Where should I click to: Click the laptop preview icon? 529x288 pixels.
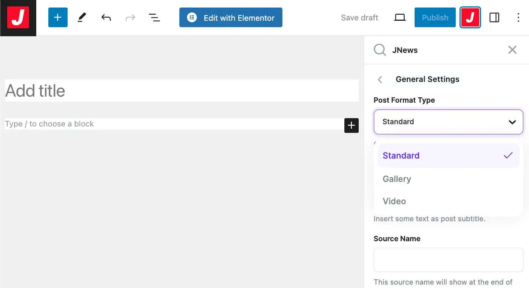pos(400,18)
